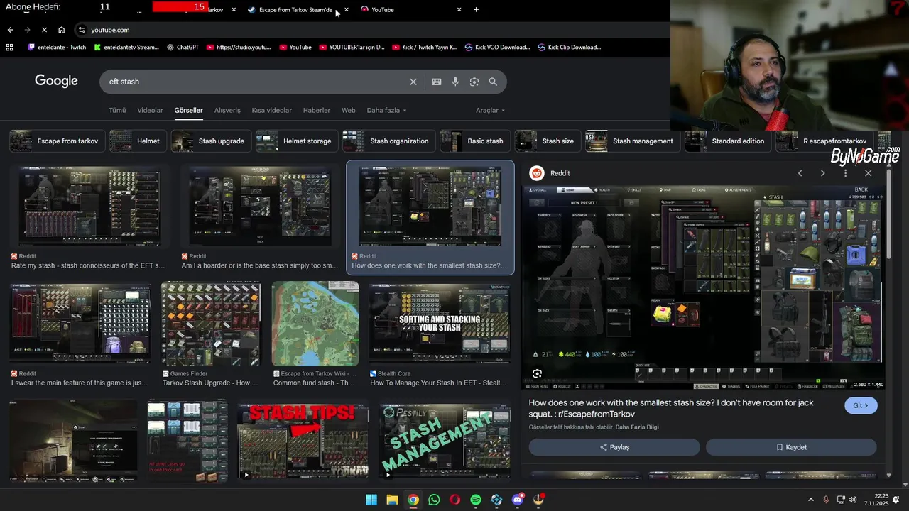
Task: Open volume control in system tray
Action: [853, 500]
